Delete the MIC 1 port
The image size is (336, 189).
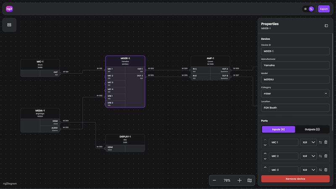tap(326, 142)
